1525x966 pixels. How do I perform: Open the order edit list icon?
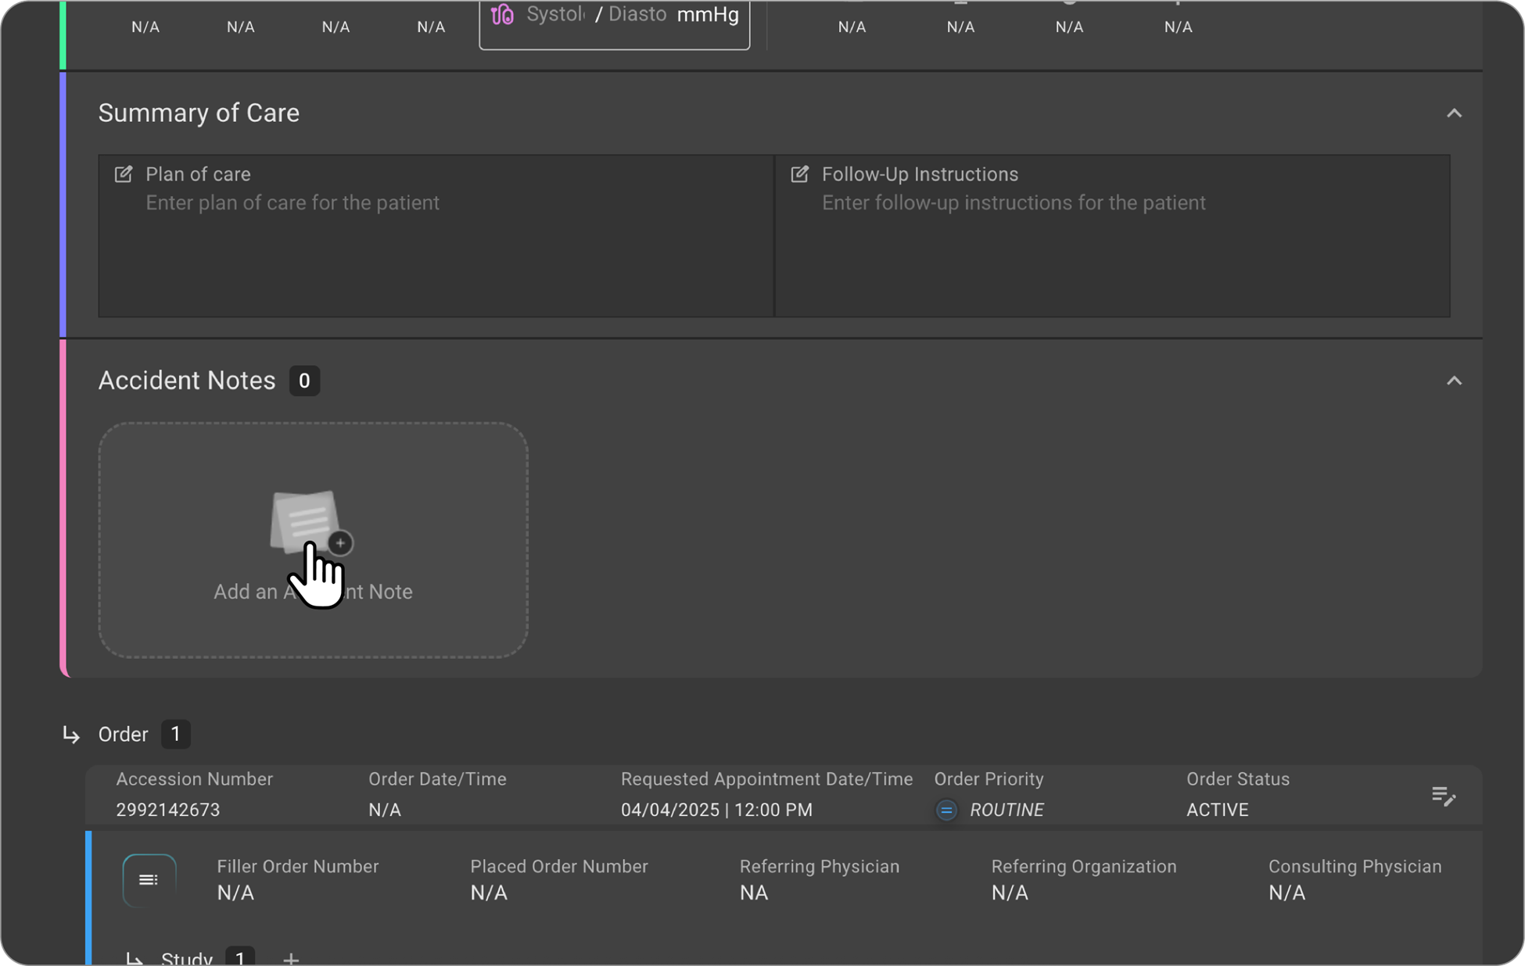point(1443,796)
